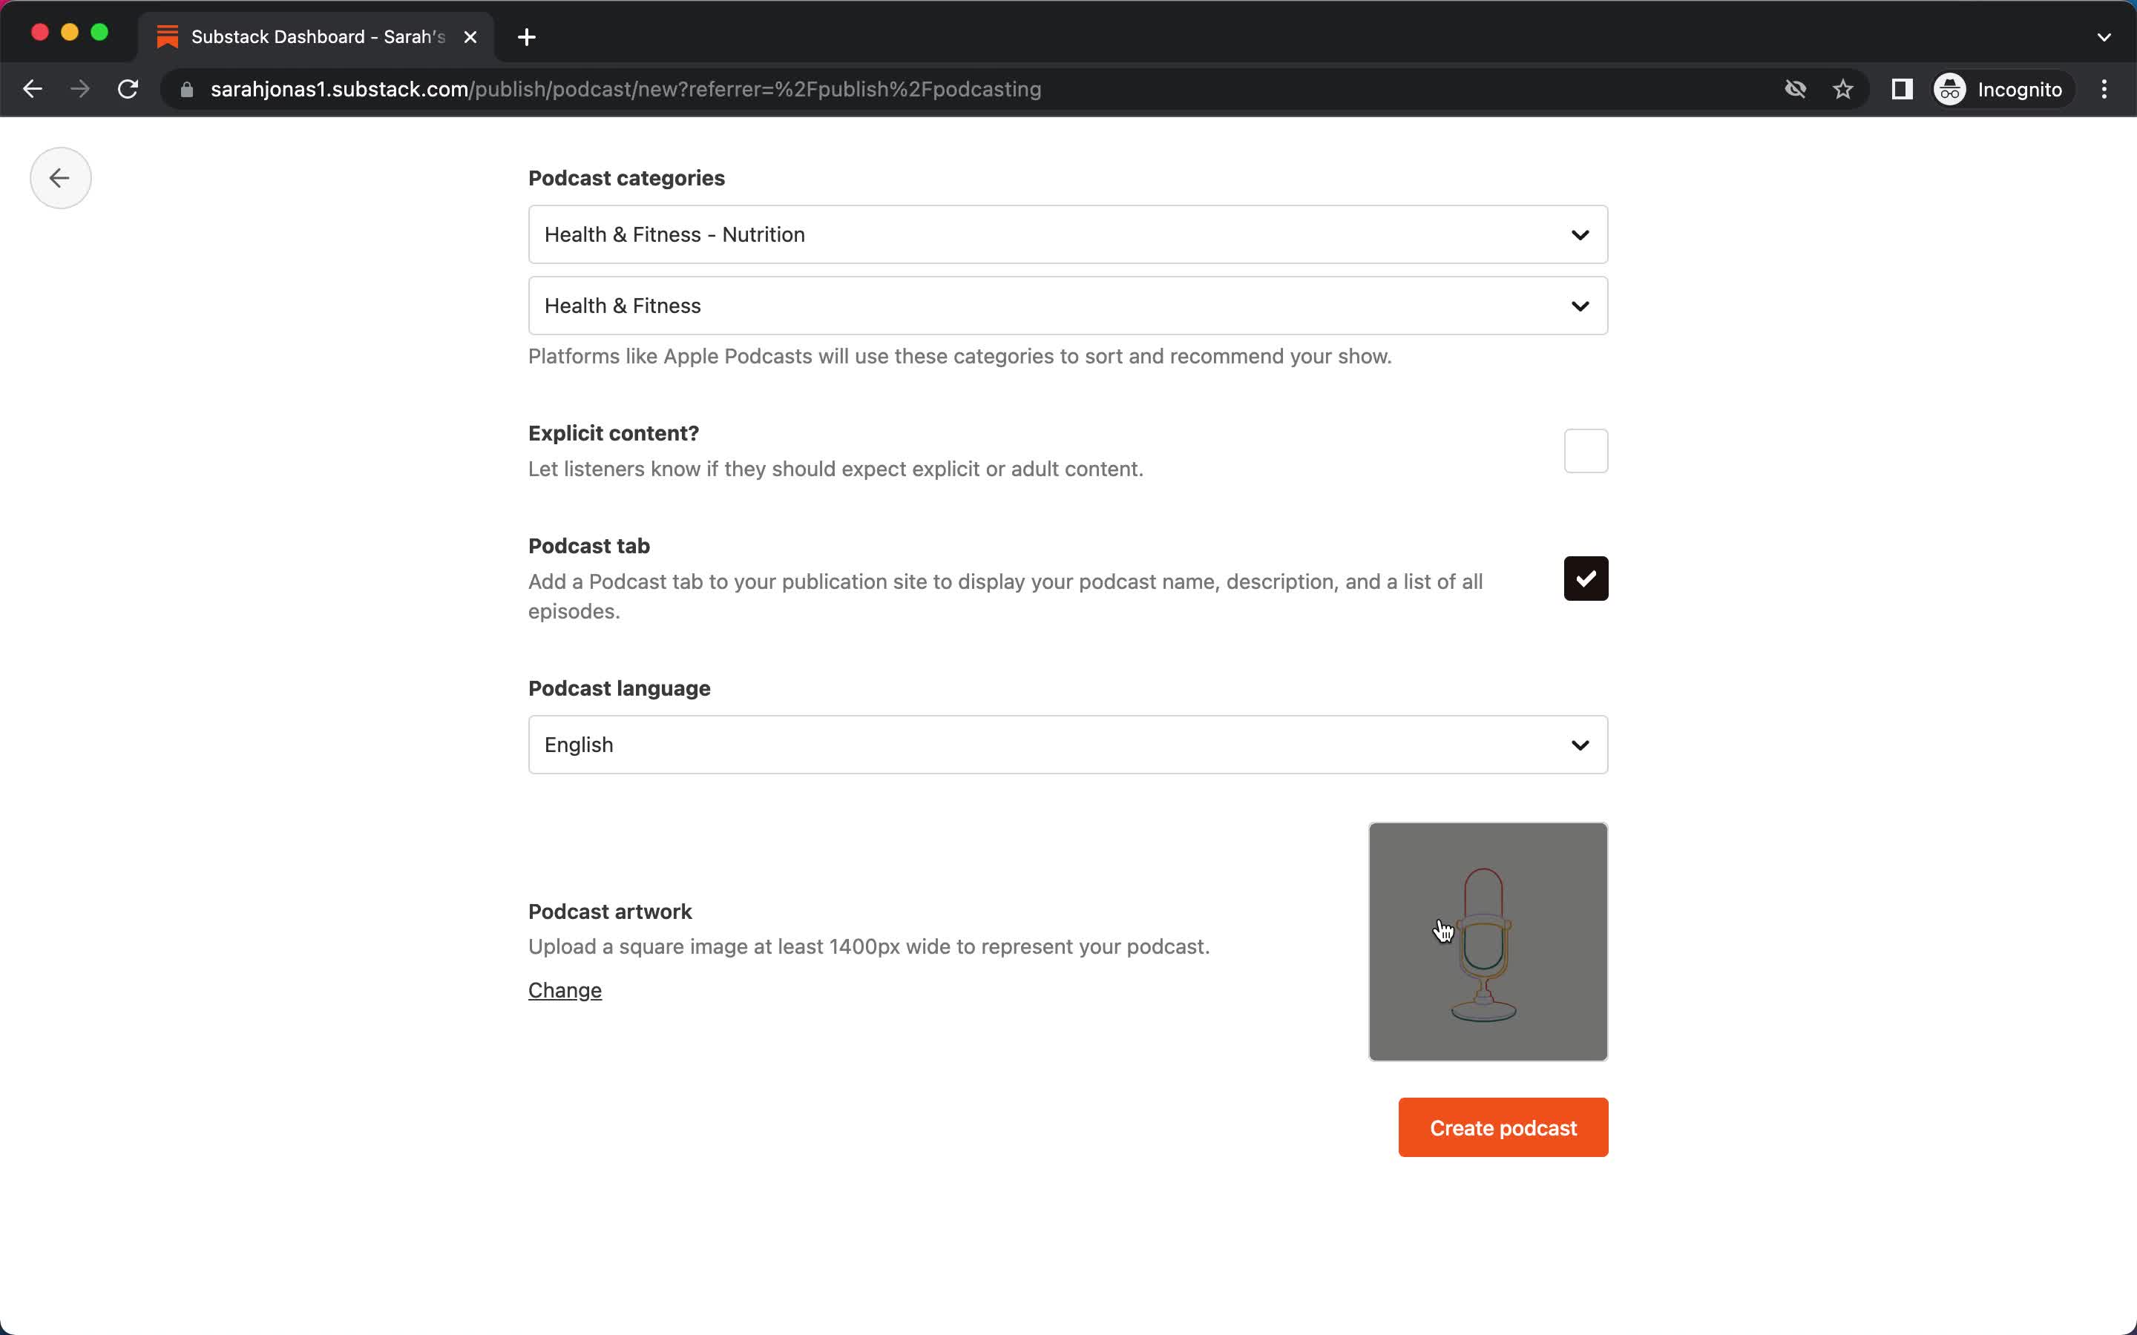This screenshot has height=1335, width=2137.
Task: Click the new tab plus button
Action: coord(526,36)
